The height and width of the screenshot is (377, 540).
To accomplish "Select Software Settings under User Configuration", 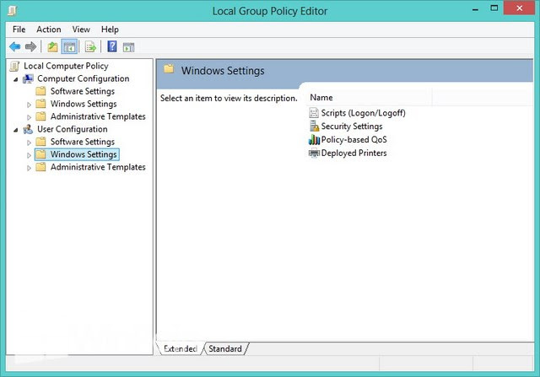I will click(x=83, y=142).
